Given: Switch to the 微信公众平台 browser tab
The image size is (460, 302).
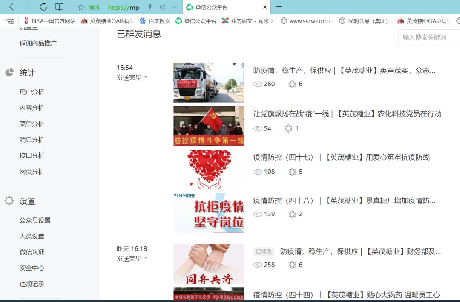Looking at the screenshot, I should point(211,7).
